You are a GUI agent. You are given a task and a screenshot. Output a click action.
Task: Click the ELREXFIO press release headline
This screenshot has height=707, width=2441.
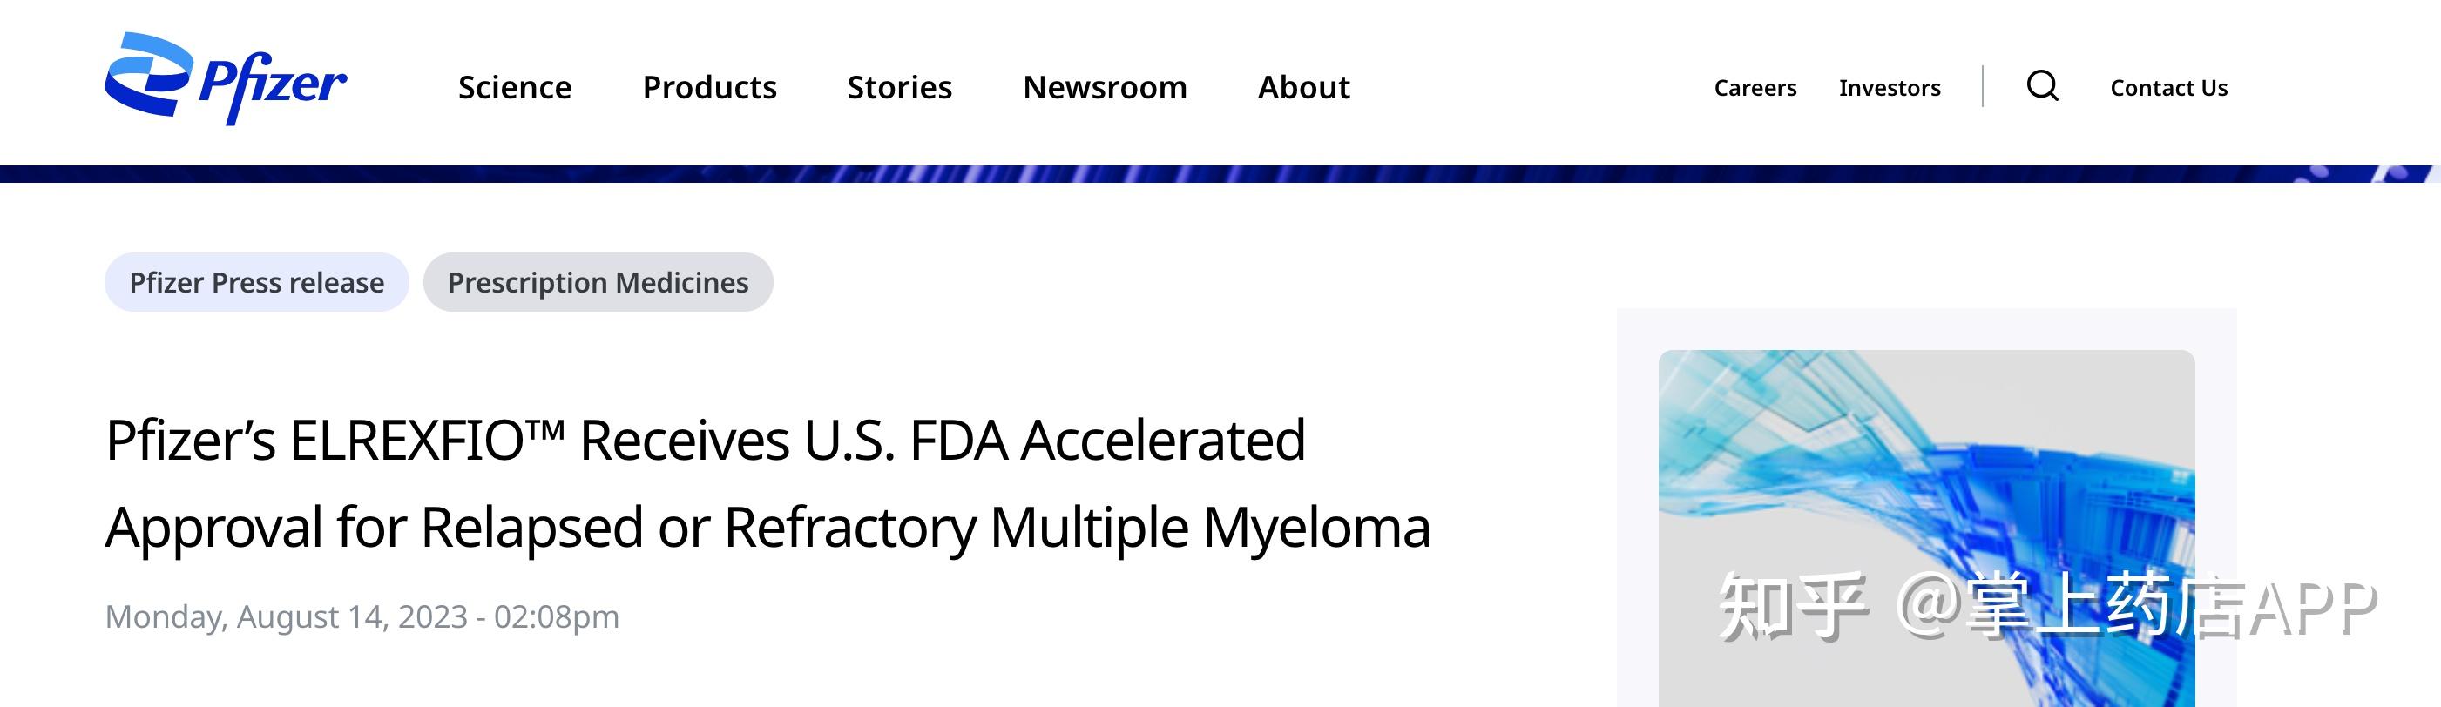tap(767, 482)
